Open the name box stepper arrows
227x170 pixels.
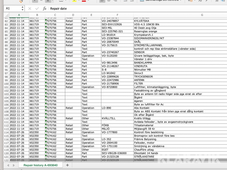[22, 9]
